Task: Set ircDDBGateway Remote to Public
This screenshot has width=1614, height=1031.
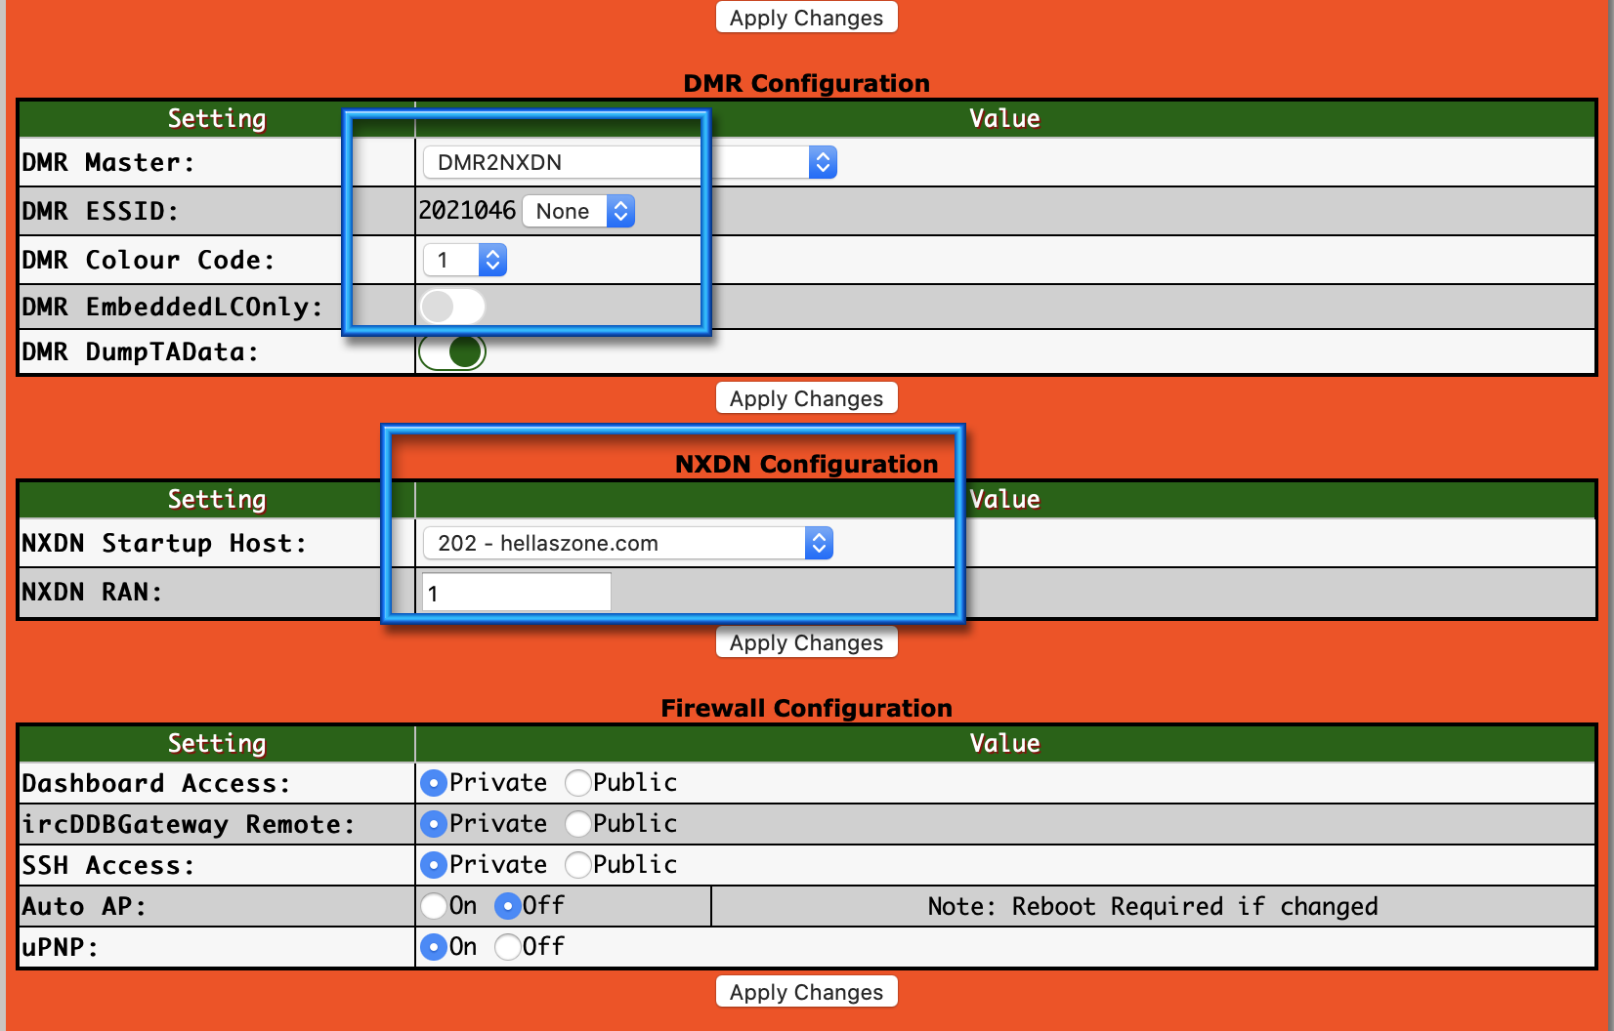Action: pyautogui.click(x=578, y=824)
